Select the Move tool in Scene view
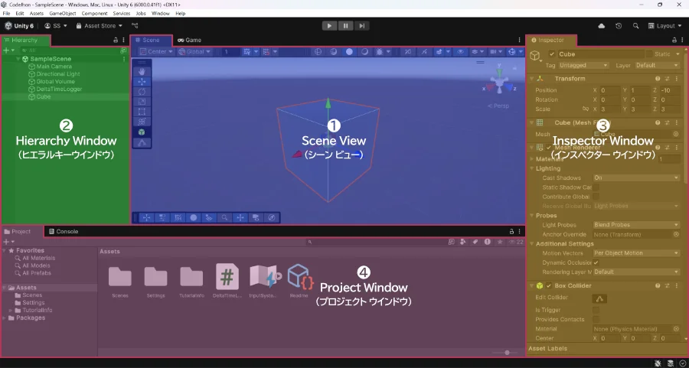The image size is (689, 368). pos(143,81)
